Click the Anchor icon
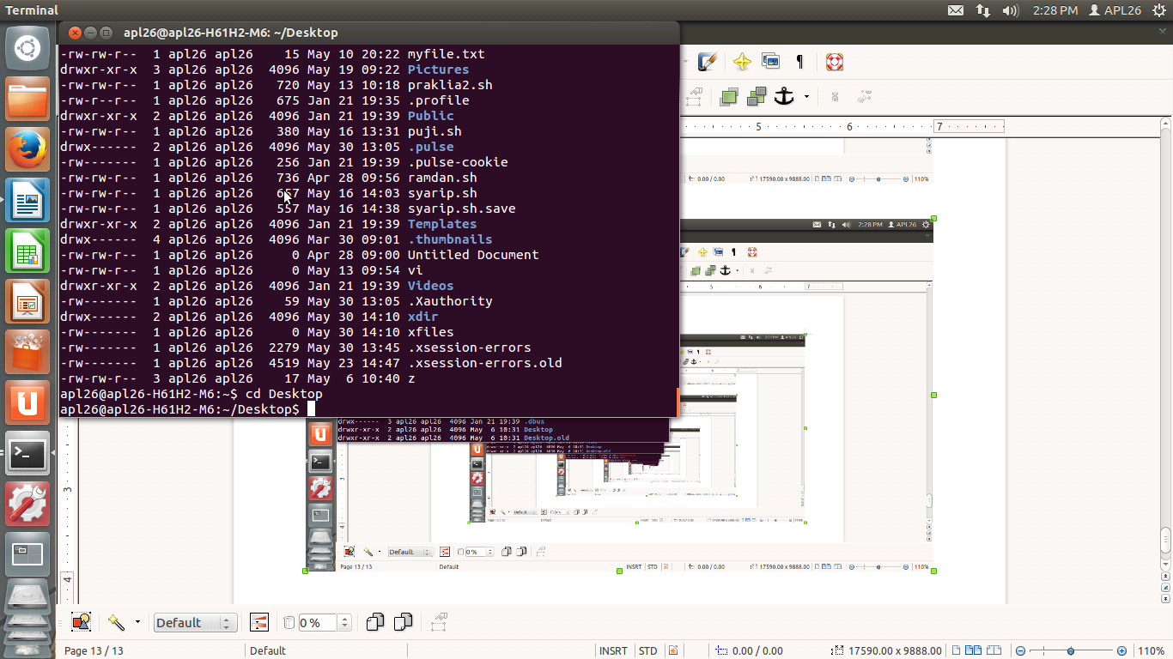The height and width of the screenshot is (659, 1173). [x=784, y=96]
